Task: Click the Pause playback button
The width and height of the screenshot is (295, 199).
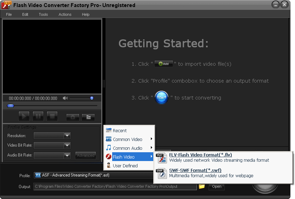Action: click(38, 116)
